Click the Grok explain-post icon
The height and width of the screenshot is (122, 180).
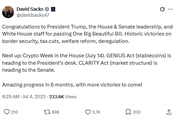[x=162, y=9]
